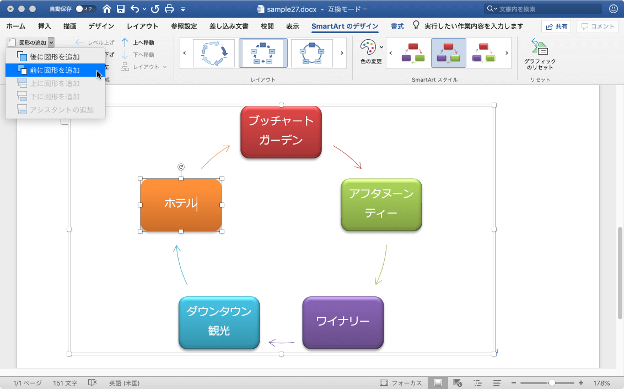Open the Insert (挿入) ribbon tab
Screen dimensions: 624x389
click(45, 26)
